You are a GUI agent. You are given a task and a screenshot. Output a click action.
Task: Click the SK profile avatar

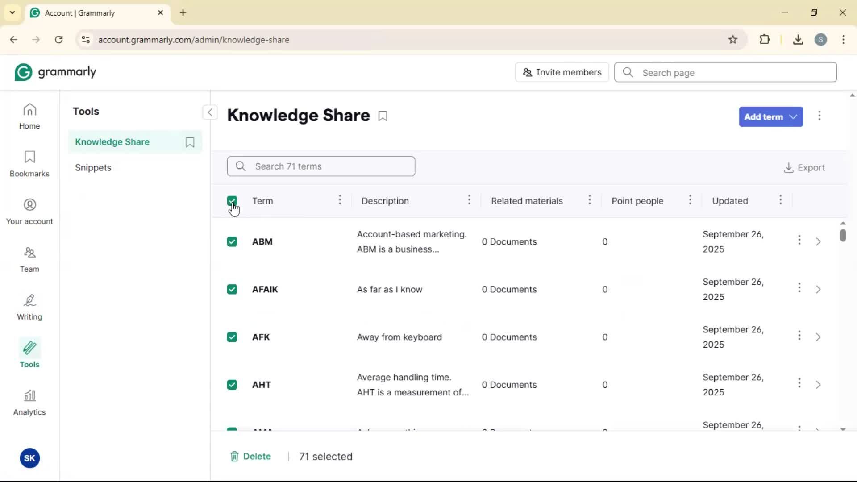(29, 458)
